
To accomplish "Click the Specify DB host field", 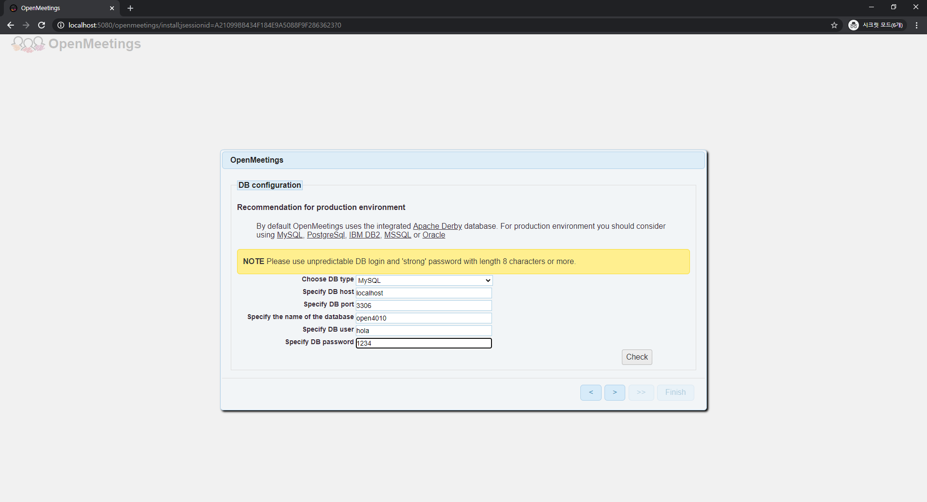I will [424, 293].
